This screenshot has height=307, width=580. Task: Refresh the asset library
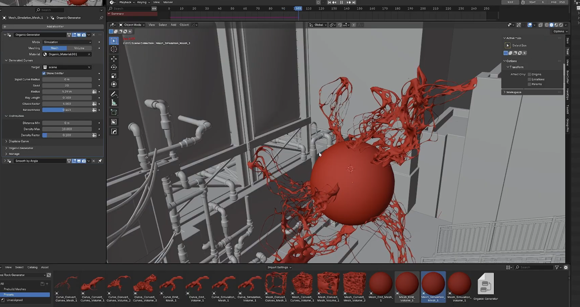[x=49, y=275]
